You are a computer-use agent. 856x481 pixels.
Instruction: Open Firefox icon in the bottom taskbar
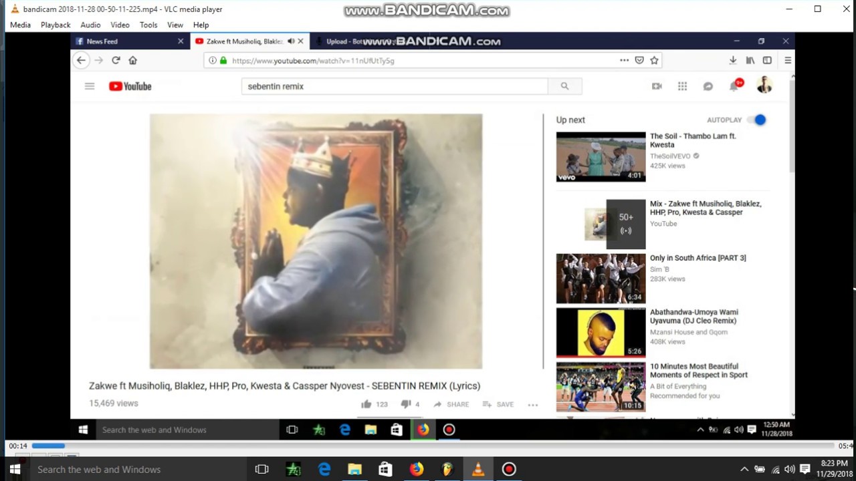417,470
